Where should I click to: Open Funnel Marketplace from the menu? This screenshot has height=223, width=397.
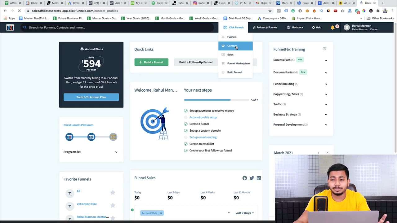click(x=235, y=63)
